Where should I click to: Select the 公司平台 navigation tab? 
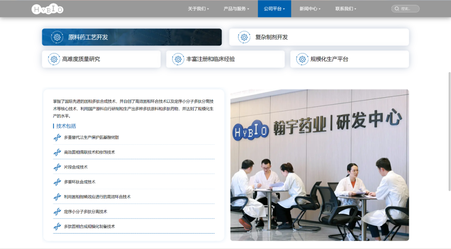(274, 8)
